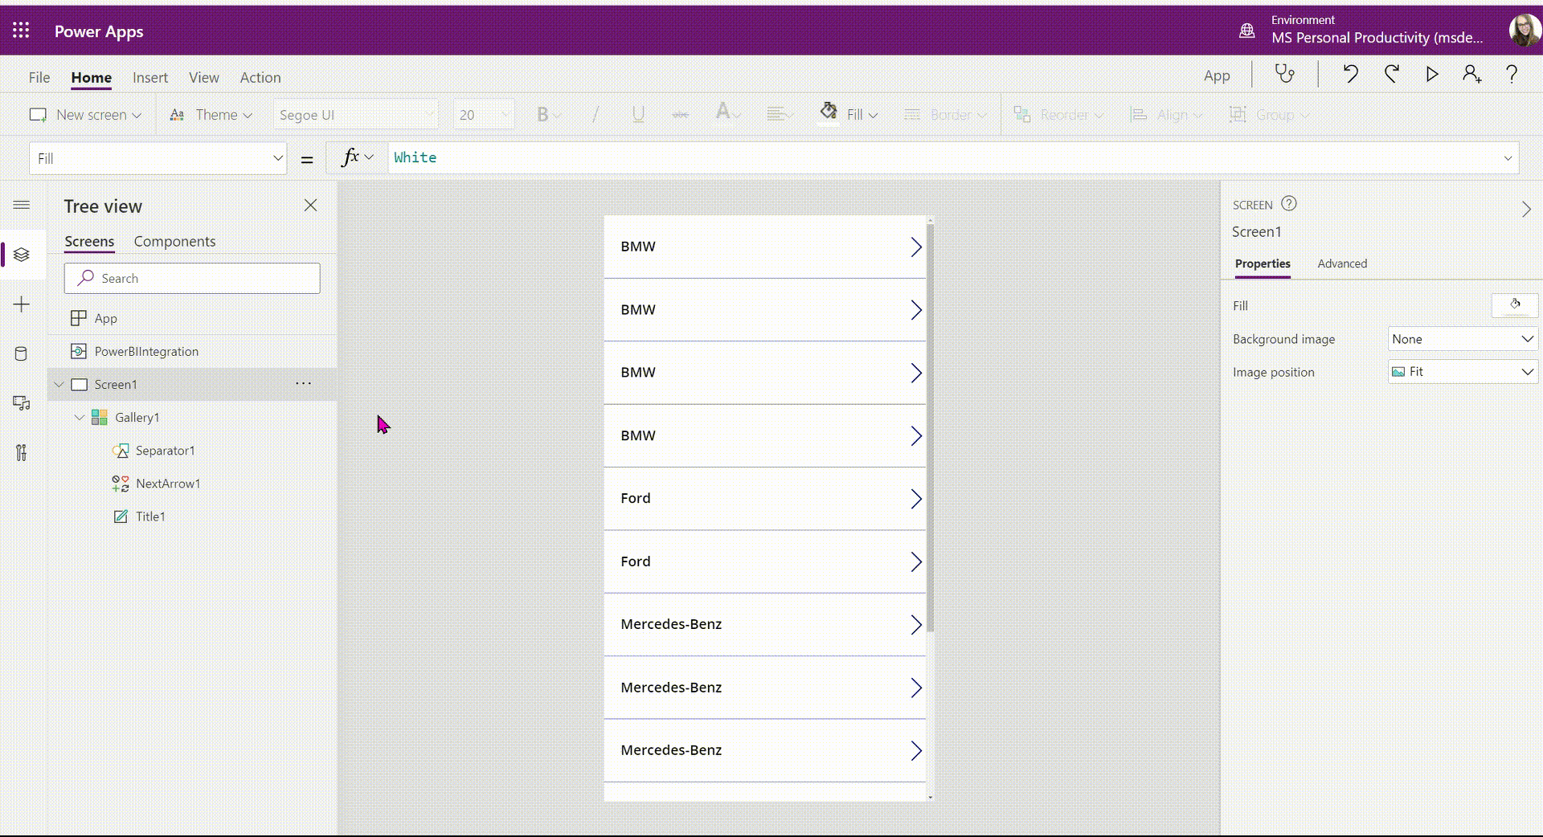This screenshot has height=837, width=1543.
Task: Click the App button in header bar
Action: pyautogui.click(x=1217, y=76)
